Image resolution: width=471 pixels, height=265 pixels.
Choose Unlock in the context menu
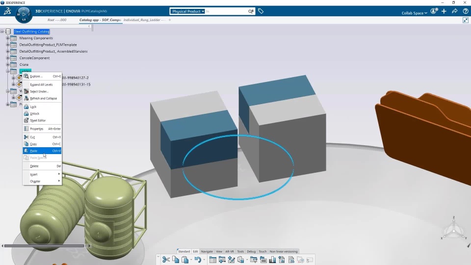42,113
